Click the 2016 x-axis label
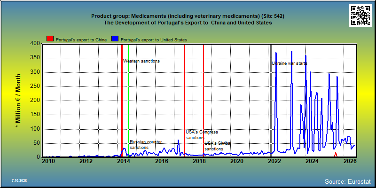The height and width of the screenshot is (188, 376). coord(161,161)
